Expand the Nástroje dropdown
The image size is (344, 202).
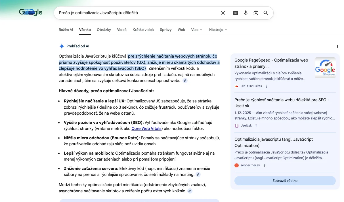[x=218, y=30]
